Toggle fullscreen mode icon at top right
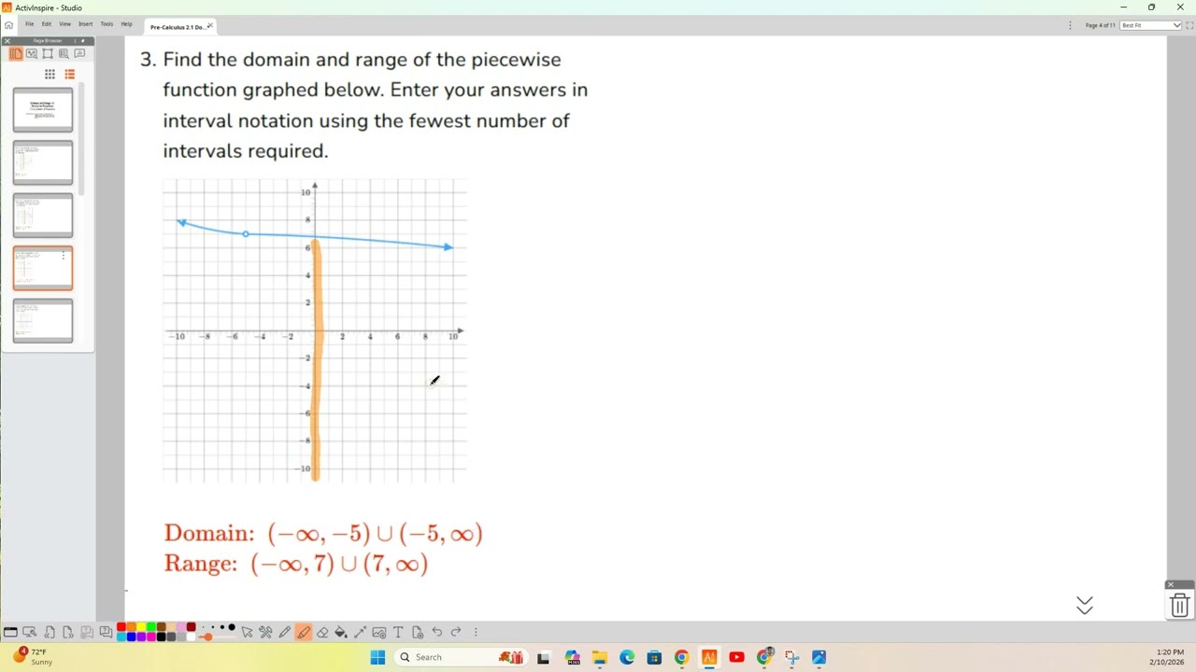The width and height of the screenshot is (1196, 672). pyautogui.click(x=1189, y=25)
